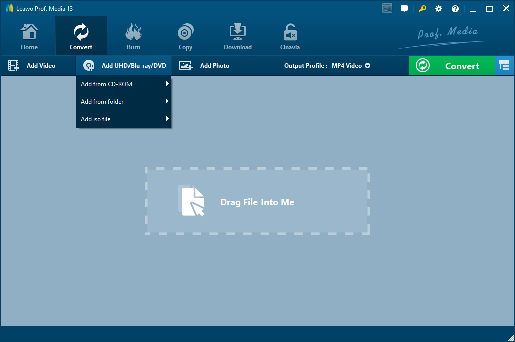
Task: Open the MP4 Video output profile dropdown
Action: [x=351, y=66]
